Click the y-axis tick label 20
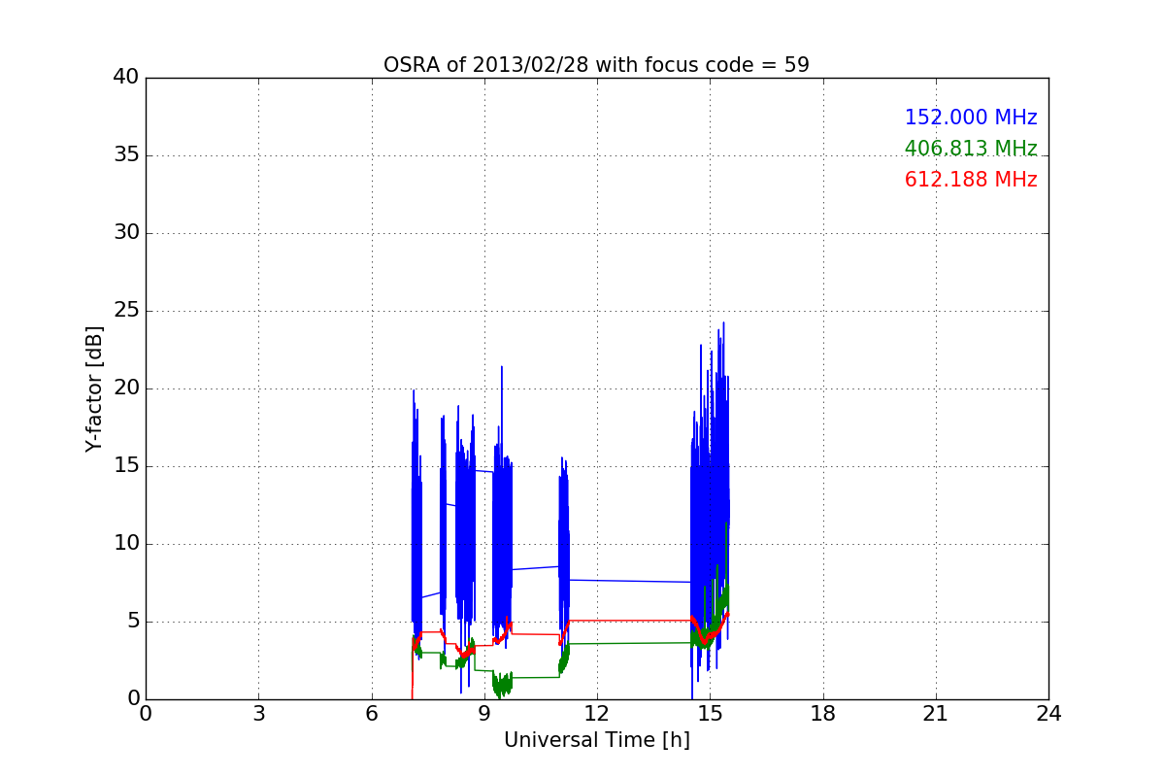The width and height of the screenshot is (1165, 777). click(x=126, y=388)
